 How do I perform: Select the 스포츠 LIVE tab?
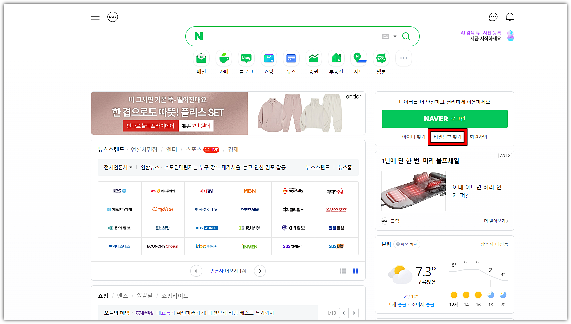pos(202,150)
